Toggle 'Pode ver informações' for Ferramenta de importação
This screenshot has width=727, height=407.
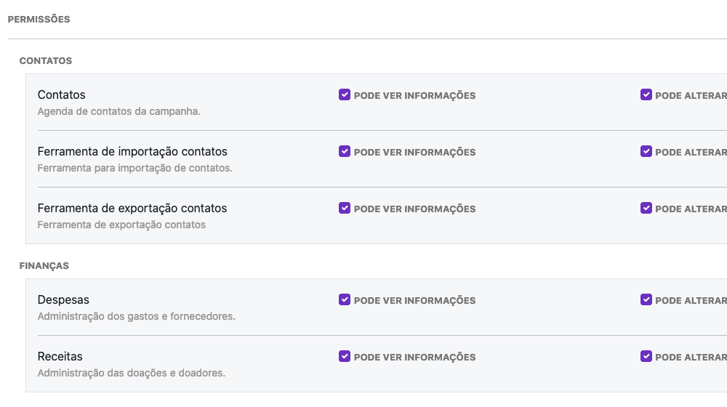pos(345,151)
